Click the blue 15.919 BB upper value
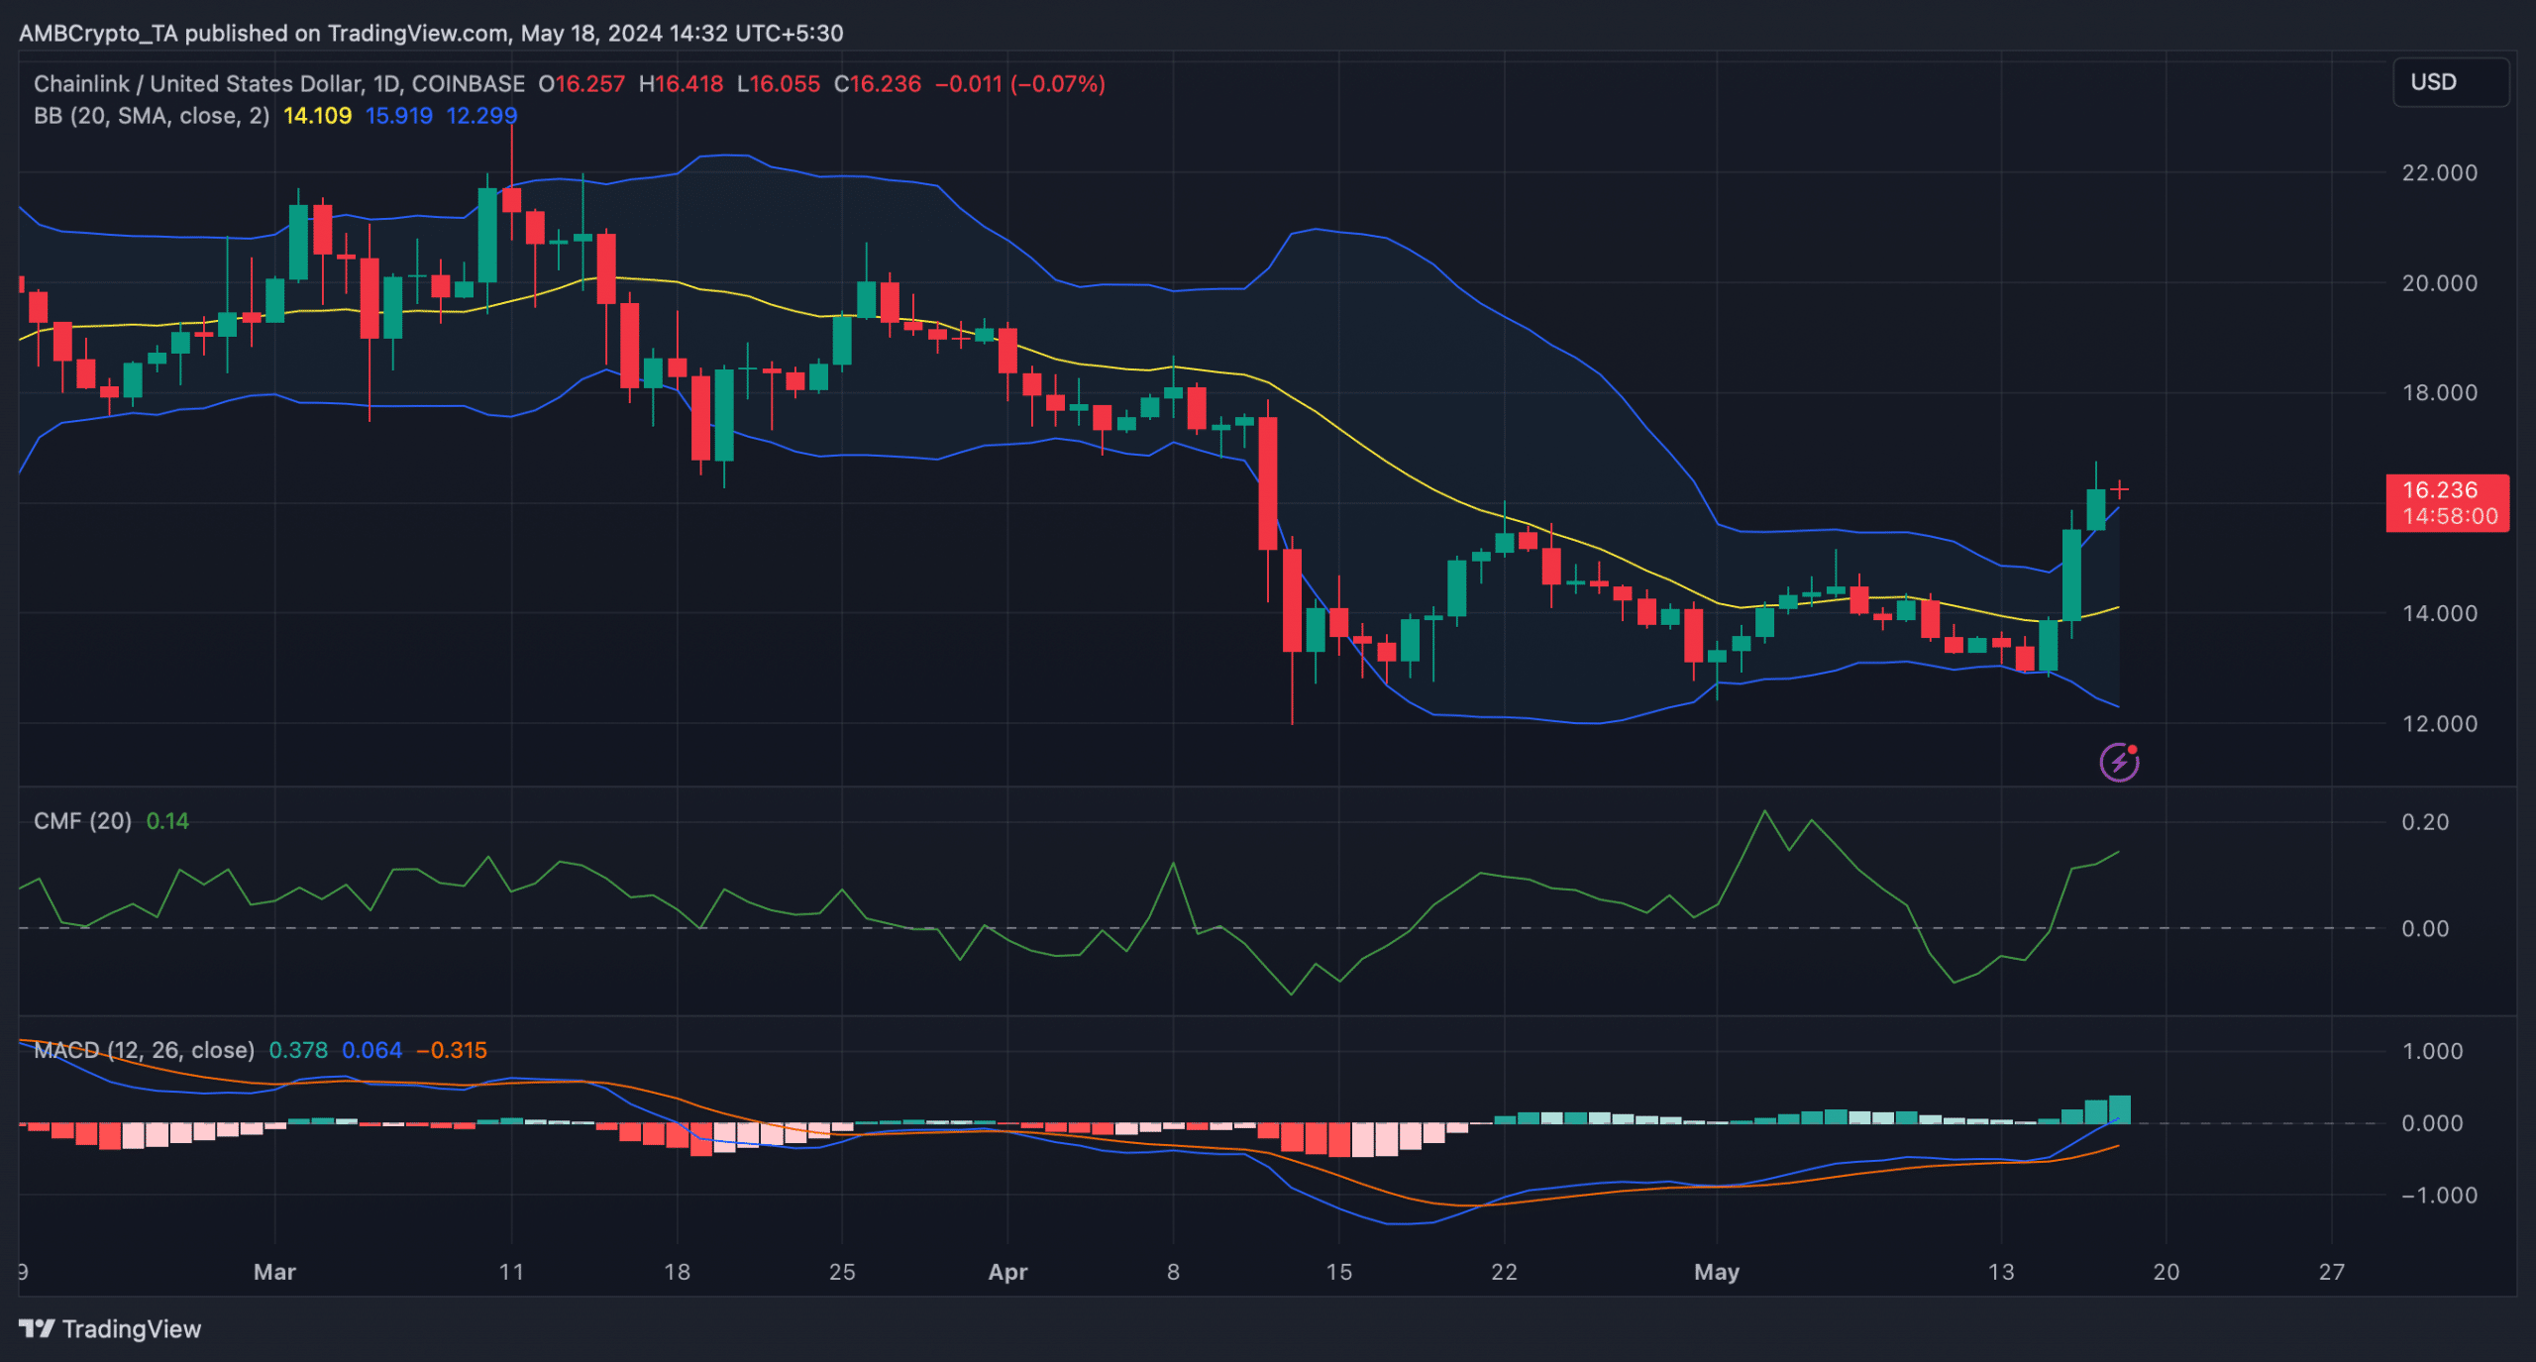2536x1362 pixels. pos(398,116)
